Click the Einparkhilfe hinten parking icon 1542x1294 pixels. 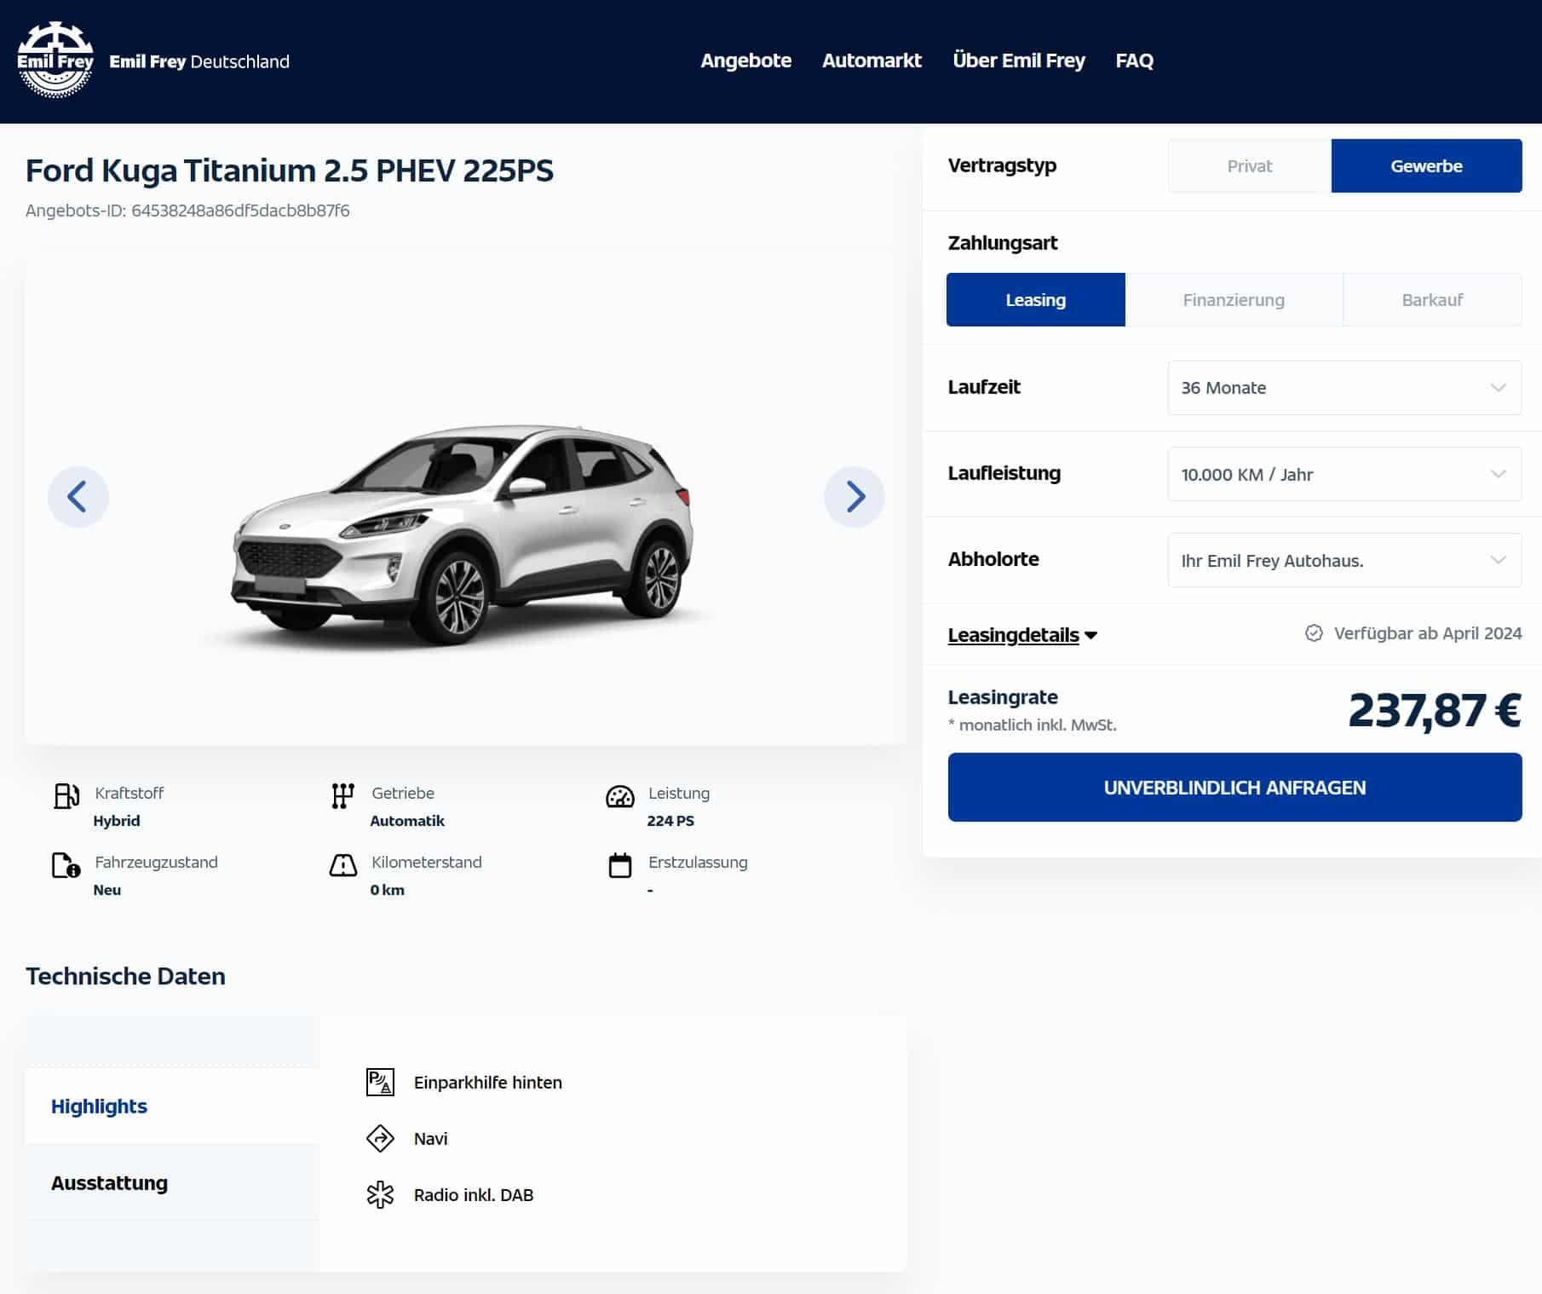(x=380, y=1082)
